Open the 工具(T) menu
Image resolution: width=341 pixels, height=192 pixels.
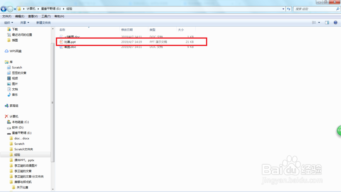click(46, 16)
